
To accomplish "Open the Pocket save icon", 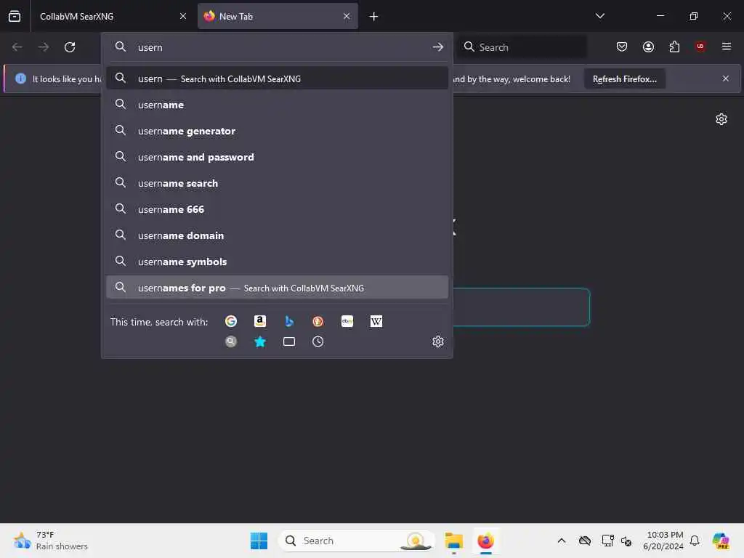I will click(622, 46).
